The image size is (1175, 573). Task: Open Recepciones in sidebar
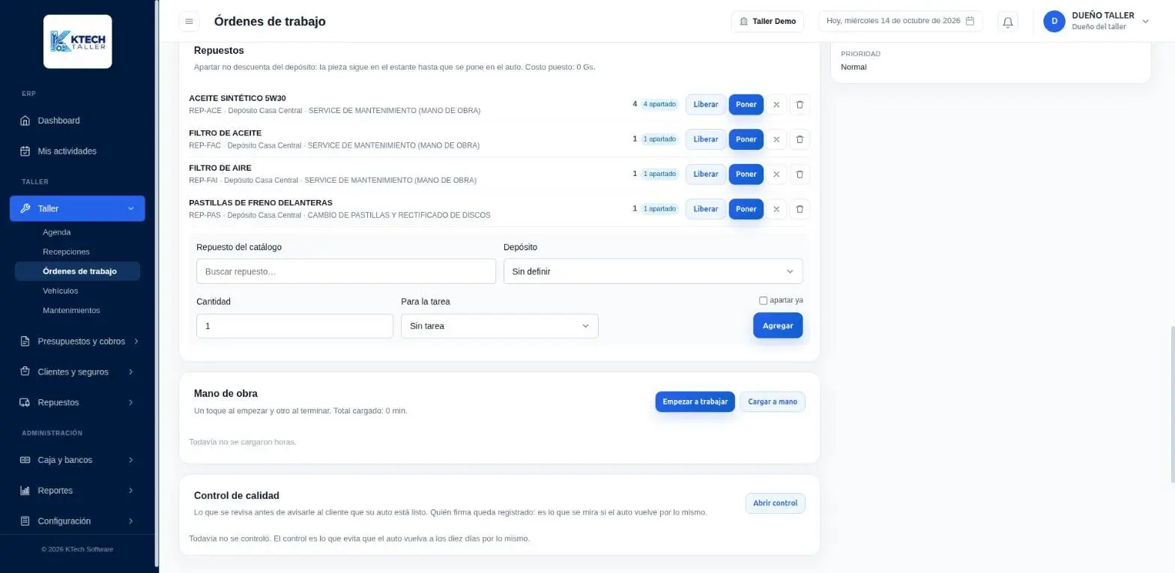tap(66, 252)
